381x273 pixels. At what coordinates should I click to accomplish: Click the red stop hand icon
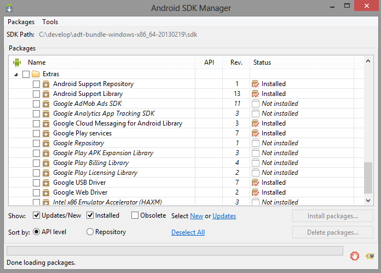[x=355, y=256]
